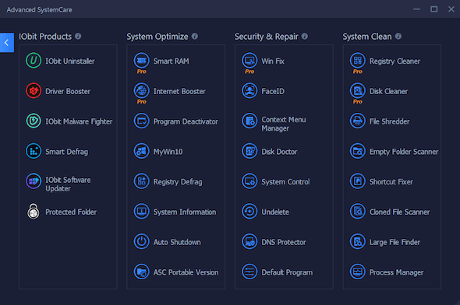
Task: Select the Disk Cleaner icon
Action: click(357, 91)
